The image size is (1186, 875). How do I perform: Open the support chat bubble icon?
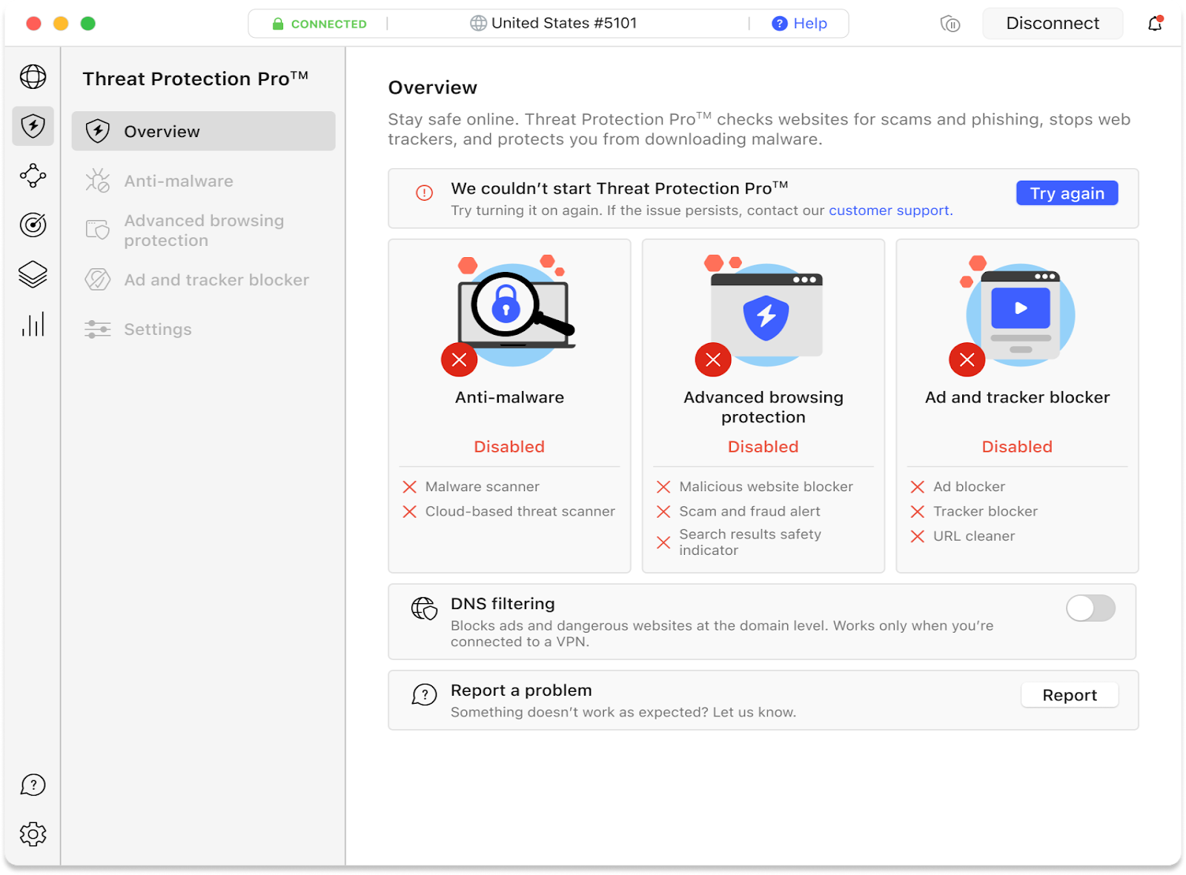(33, 785)
